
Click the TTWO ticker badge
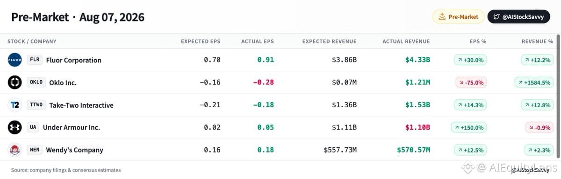pyautogui.click(x=36, y=105)
